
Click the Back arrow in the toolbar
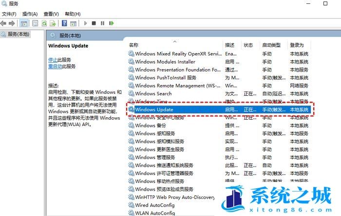click(3, 23)
